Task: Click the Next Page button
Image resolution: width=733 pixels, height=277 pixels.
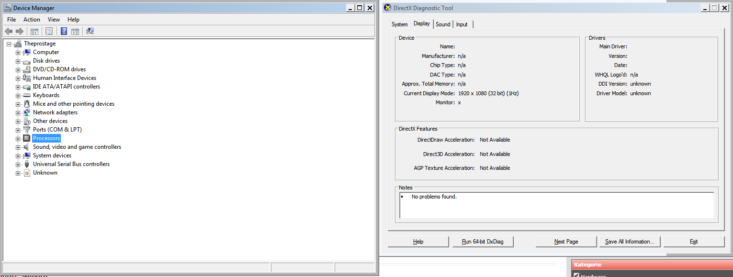Action: [x=566, y=242]
